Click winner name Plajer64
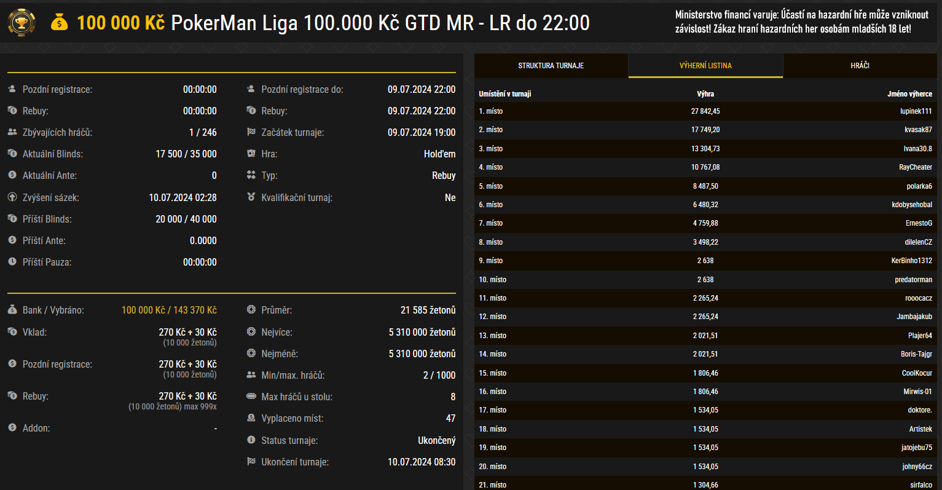This screenshot has width=942, height=490. (x=920, y=336)
